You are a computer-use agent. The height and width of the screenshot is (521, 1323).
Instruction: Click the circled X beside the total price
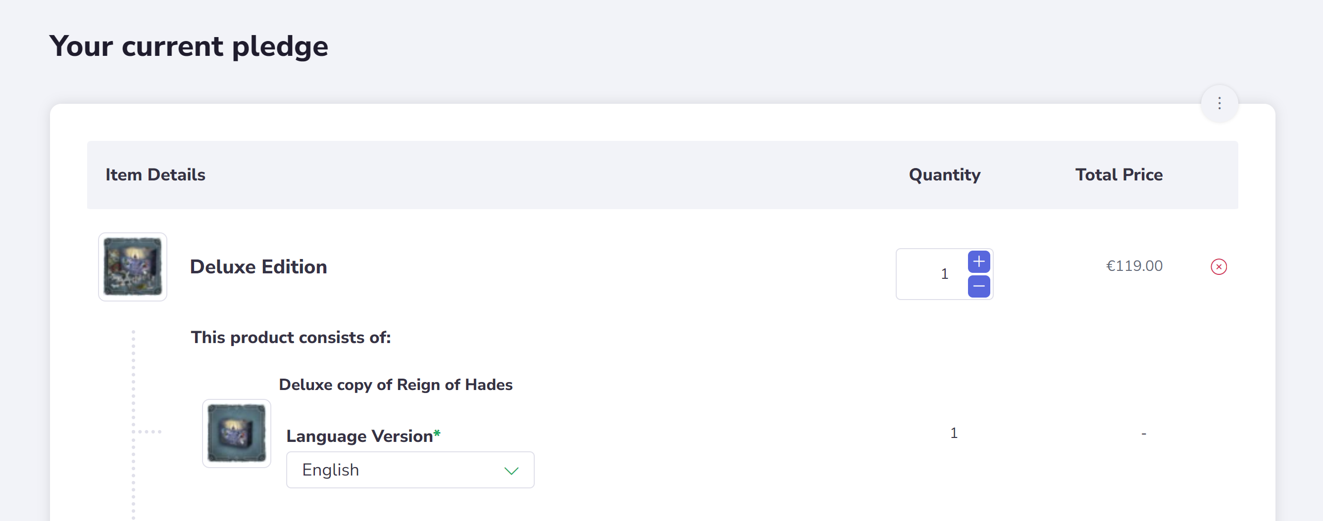1219,266
